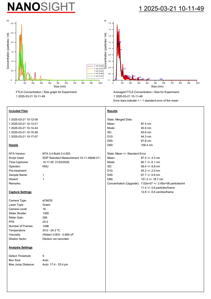The image size is (211, 299).
Task: Select legend entry 1~10-14-44
Action: tap(95, 71)
